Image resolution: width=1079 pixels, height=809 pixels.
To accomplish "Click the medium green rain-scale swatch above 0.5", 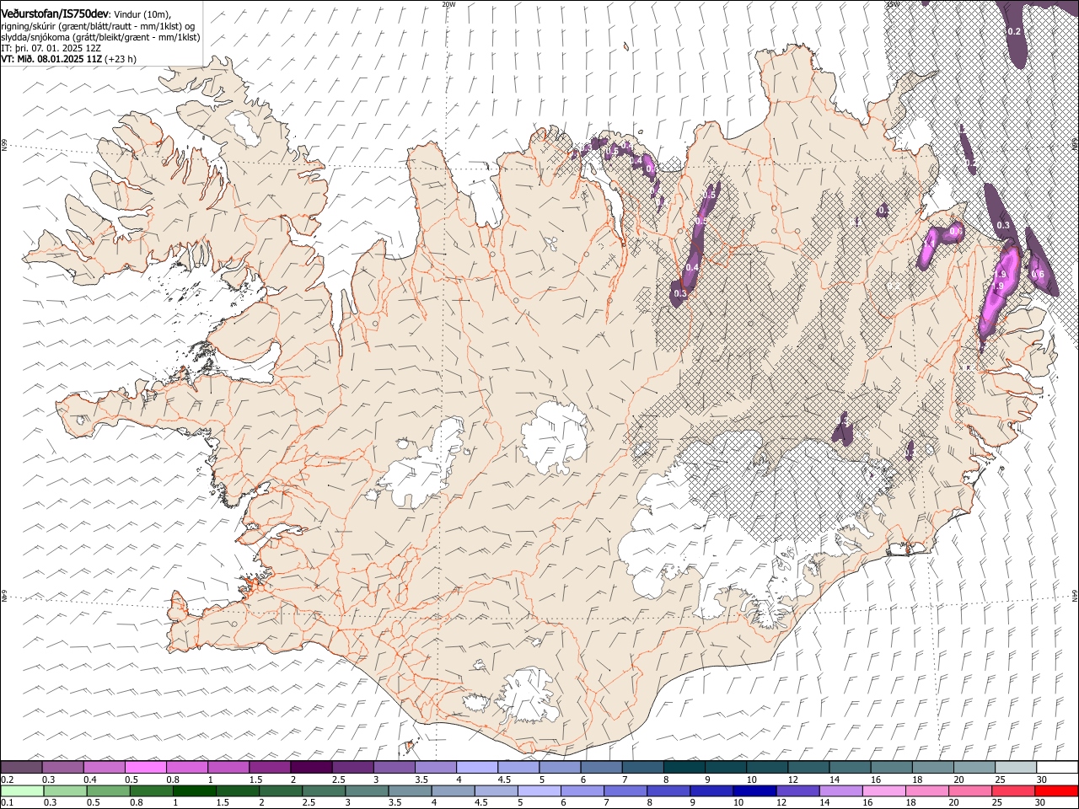I will pos(108,790).
